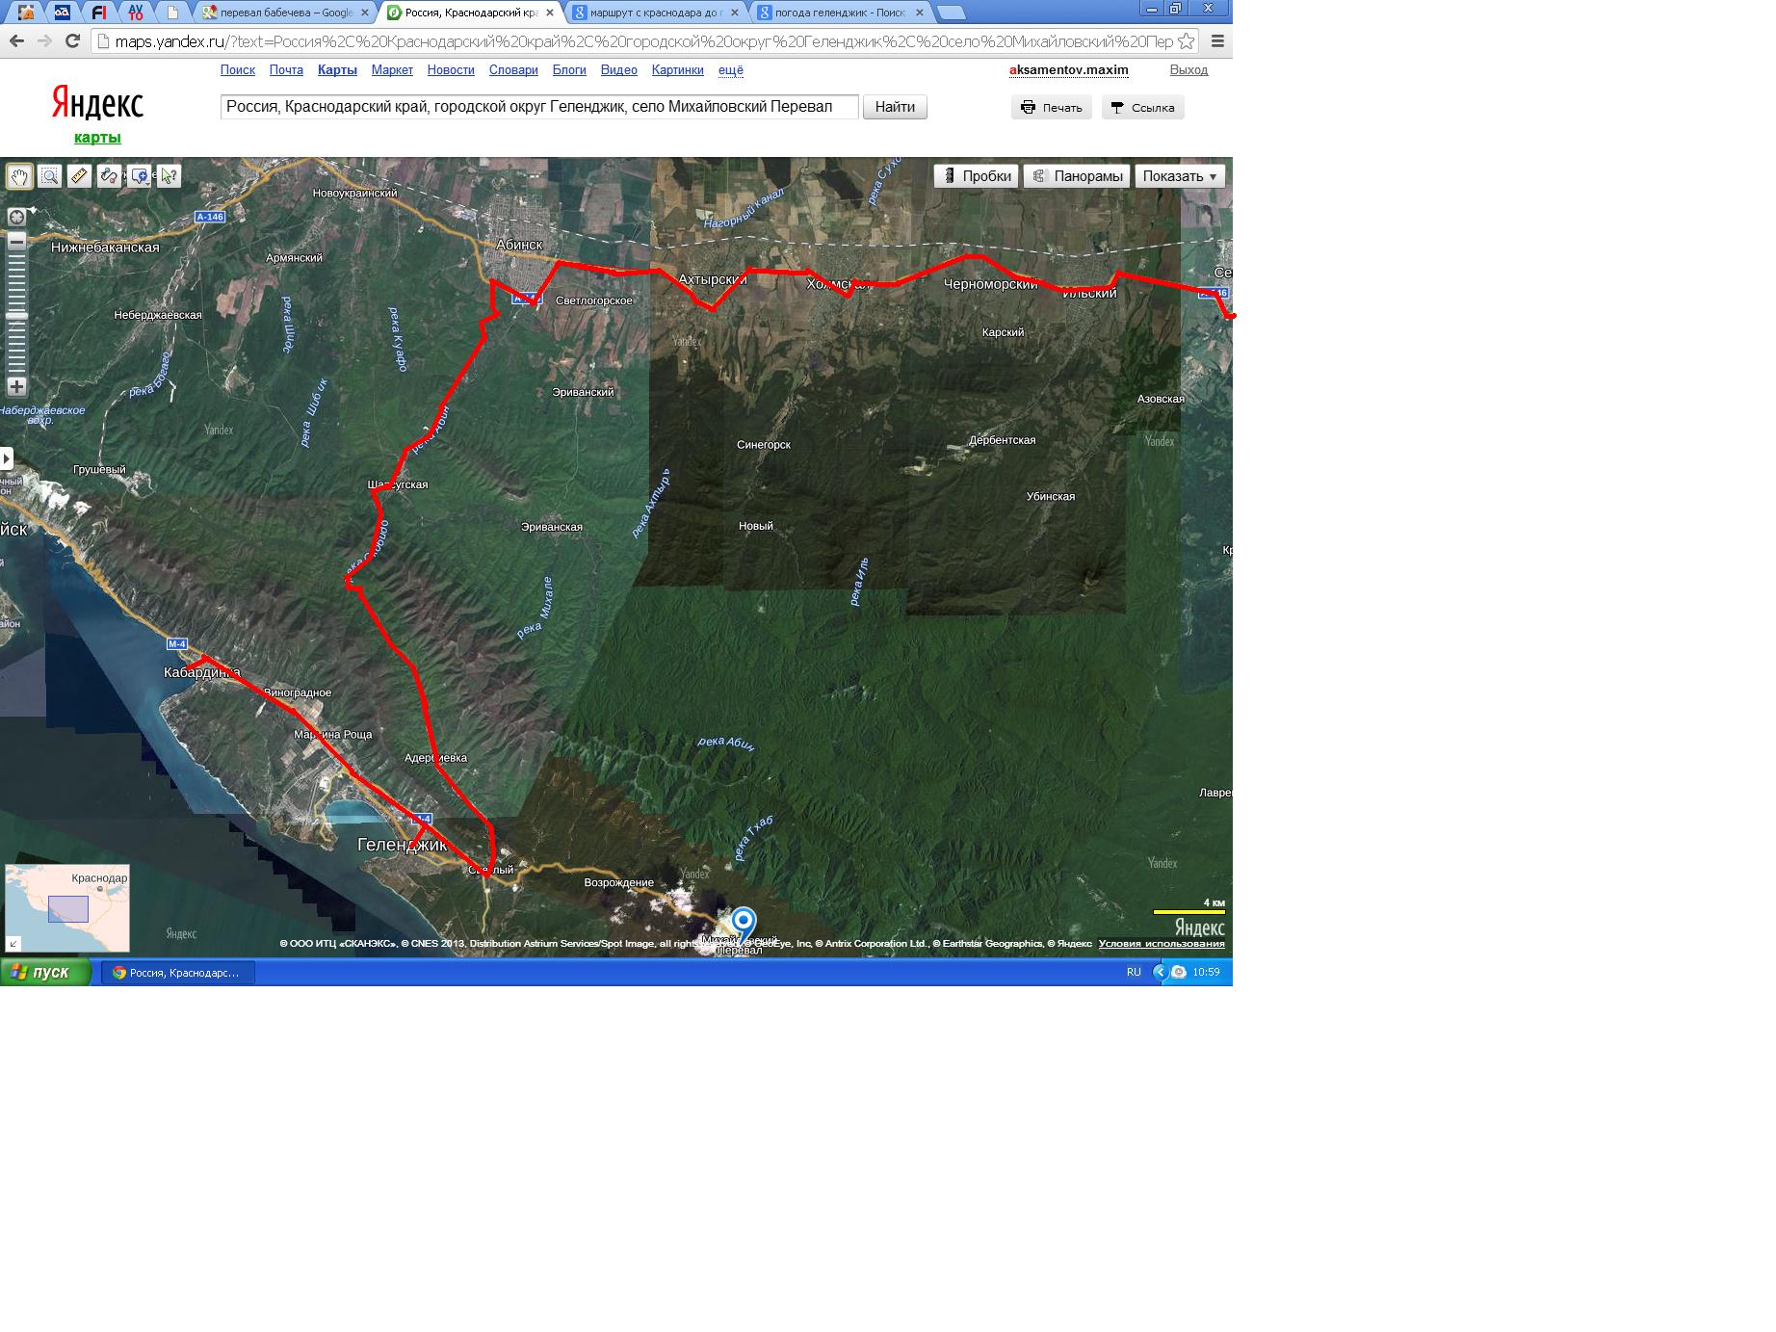Viewport: 1776px width, 1332px height.
Task: Activate the zoom-to-area magnifier tool
Action: pyautogui.click(x=49, y=176)
